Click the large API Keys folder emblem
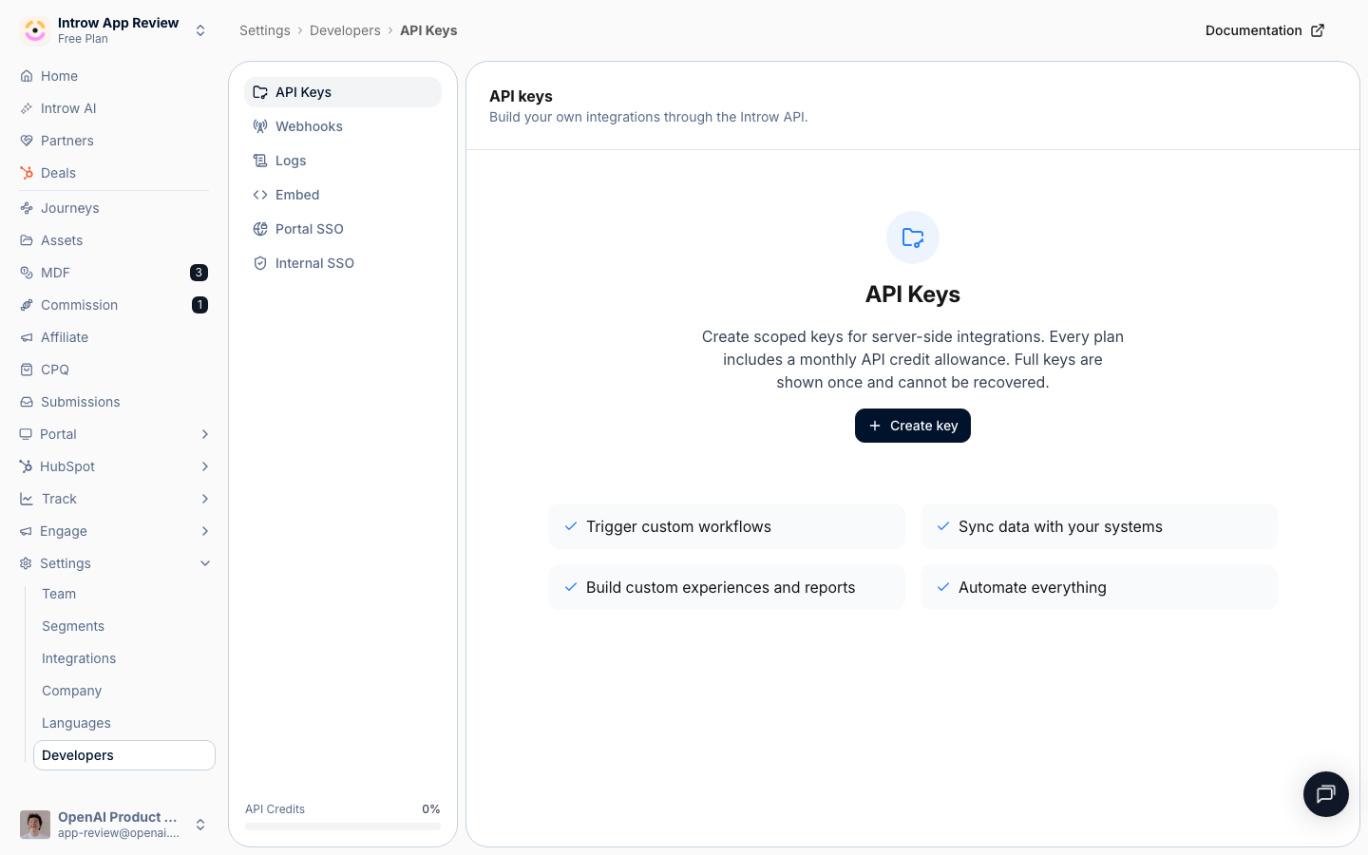The image size is (1368, 855). pyautogui.click(x=913, y=237)
